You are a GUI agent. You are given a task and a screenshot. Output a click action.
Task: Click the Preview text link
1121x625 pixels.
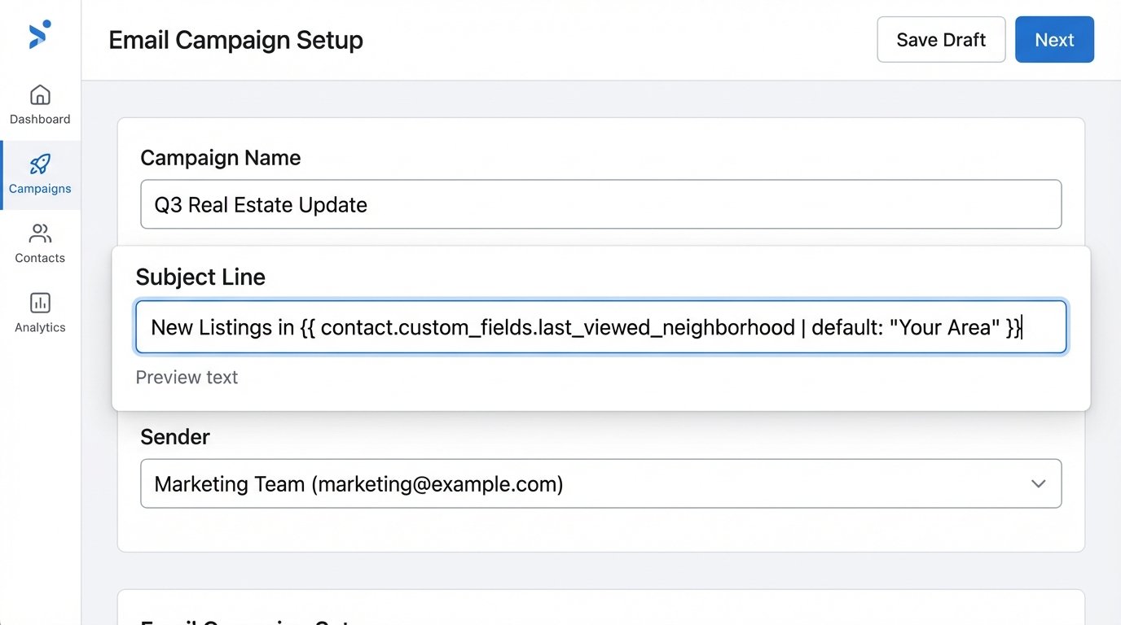point(187,377)
